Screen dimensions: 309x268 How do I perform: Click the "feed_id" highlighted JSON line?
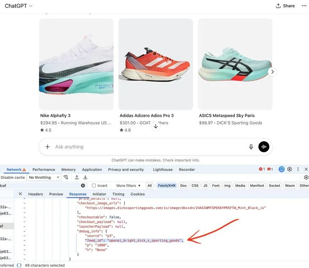(134, 241)
